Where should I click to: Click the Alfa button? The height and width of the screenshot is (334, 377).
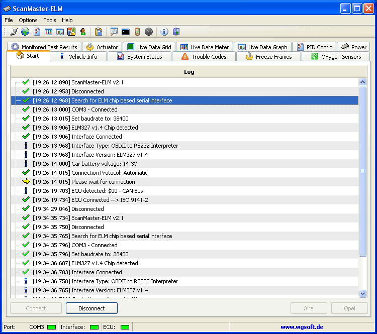(309, 308)
